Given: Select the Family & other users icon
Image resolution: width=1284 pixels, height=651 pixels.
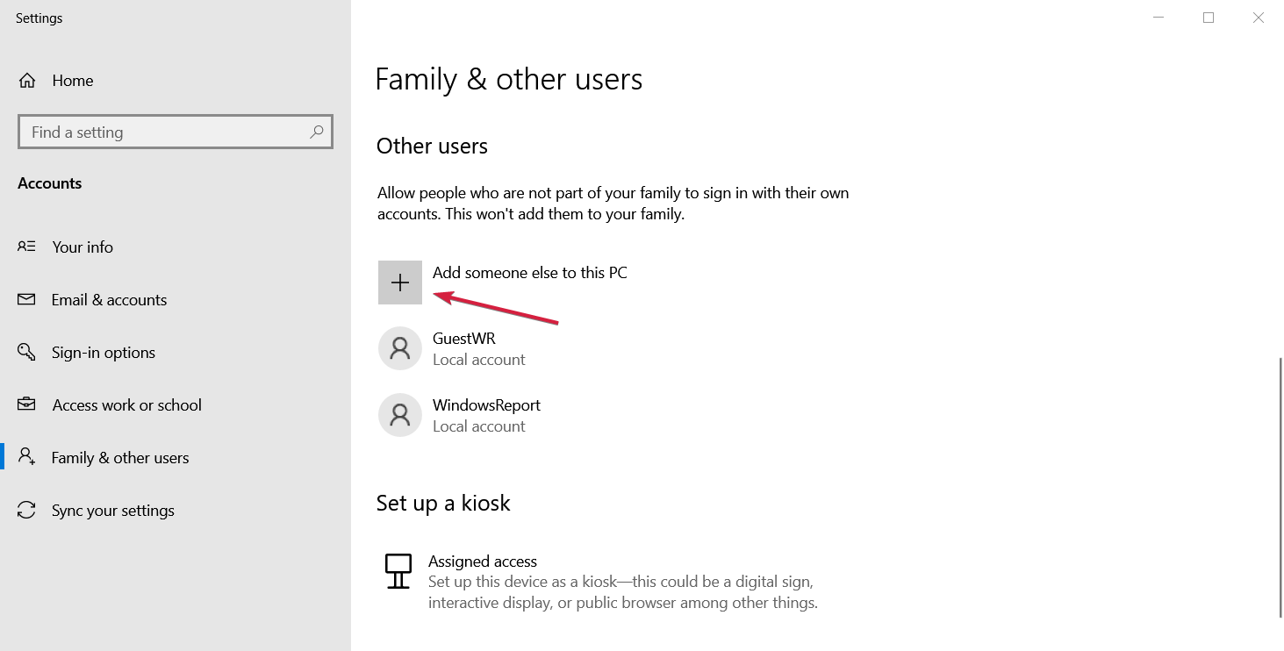Looking at the screenshot, I should pos(27,457).
